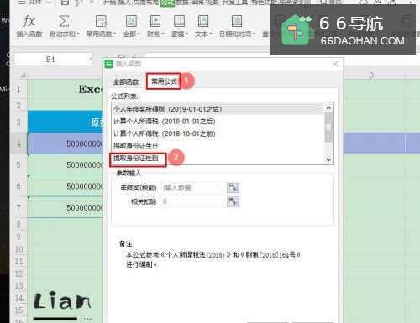Screen dimensions: 420x323
Task: Open the 常用函数 icon
Action: [x=101, y=21]
